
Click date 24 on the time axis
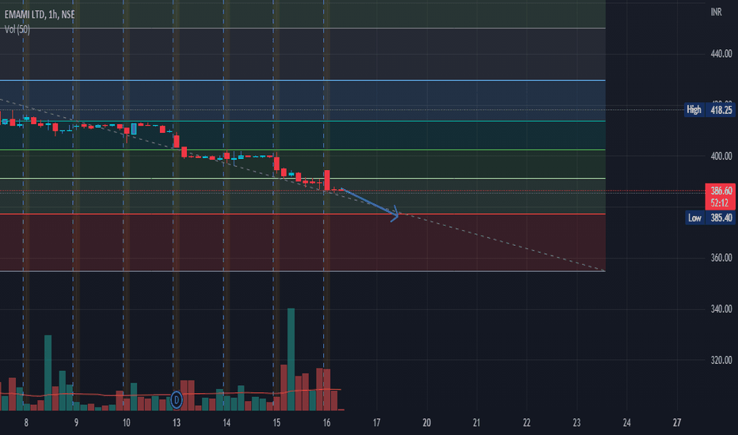(x=627, y=423)
